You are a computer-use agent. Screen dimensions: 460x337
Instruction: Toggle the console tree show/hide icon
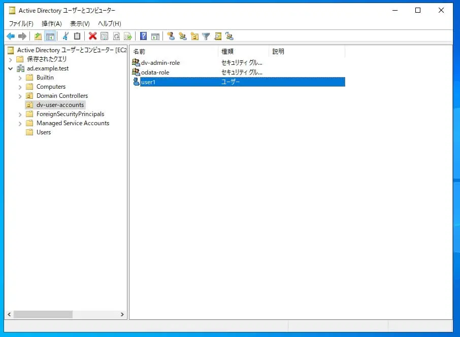[x=50, y=36]
